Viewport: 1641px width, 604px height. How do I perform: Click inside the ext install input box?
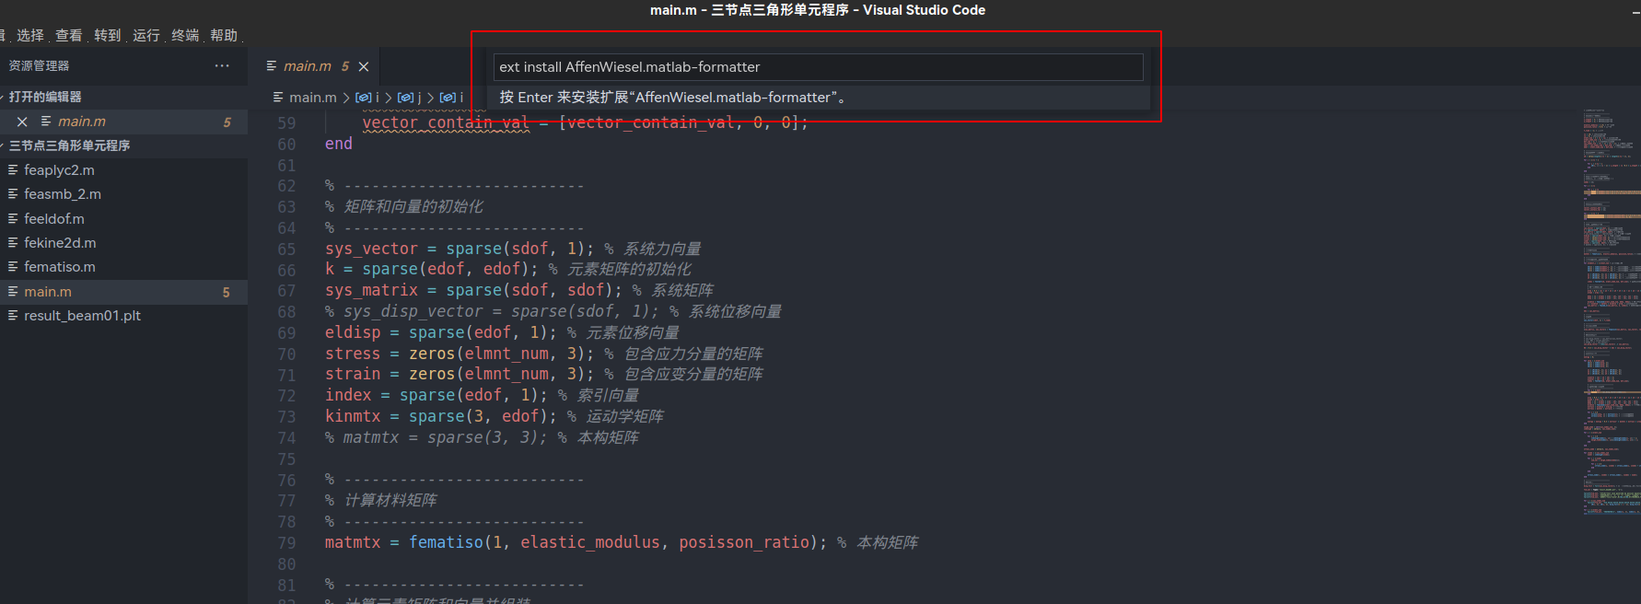point(818,66)
